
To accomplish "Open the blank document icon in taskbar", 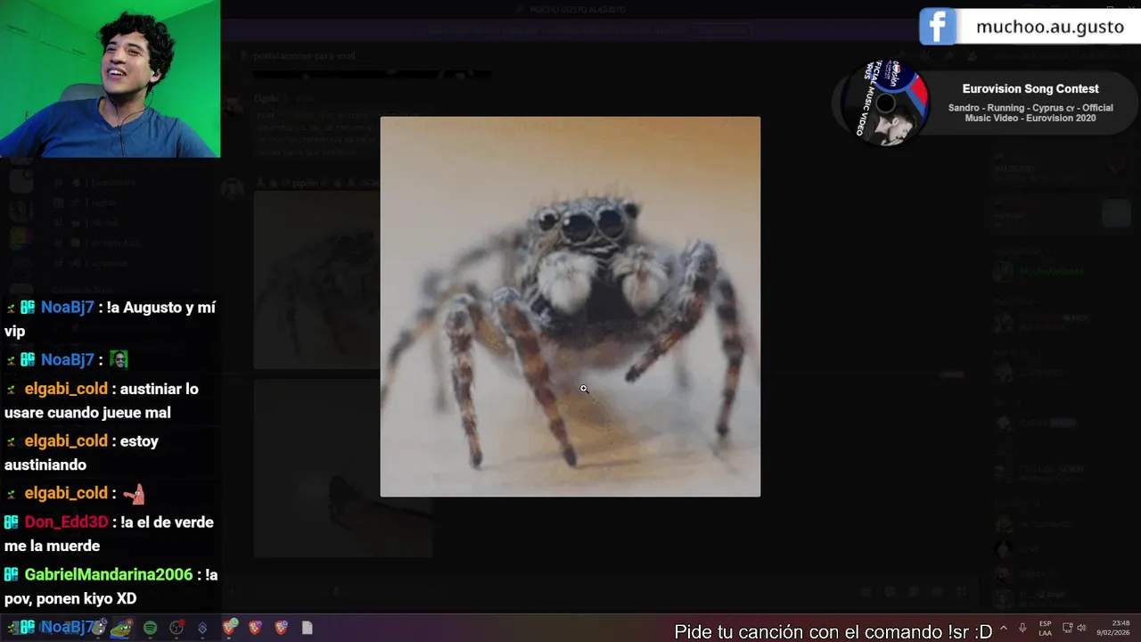I will tap(308, 628).
